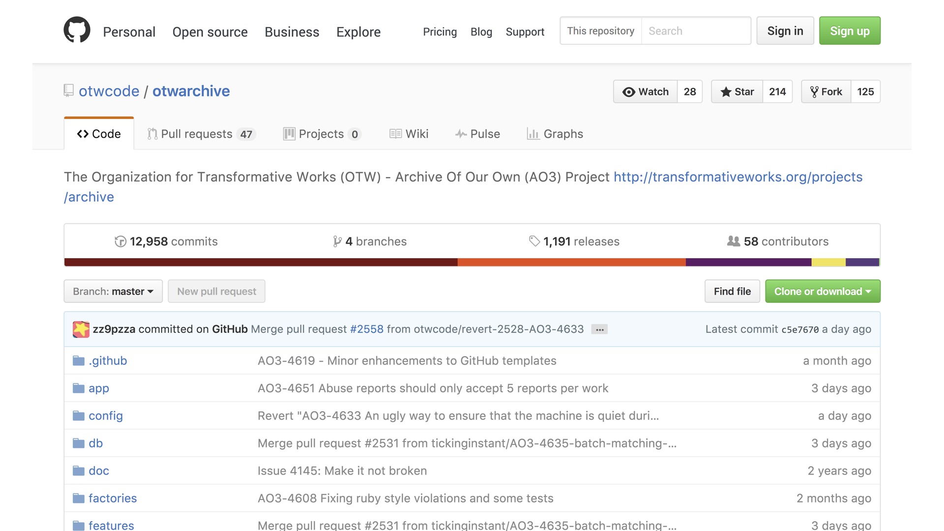Open the stargazers count 214
The image size is (944, 531).
777,91
